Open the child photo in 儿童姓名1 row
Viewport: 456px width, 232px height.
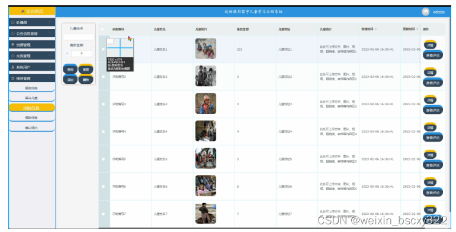coord(205,49)
